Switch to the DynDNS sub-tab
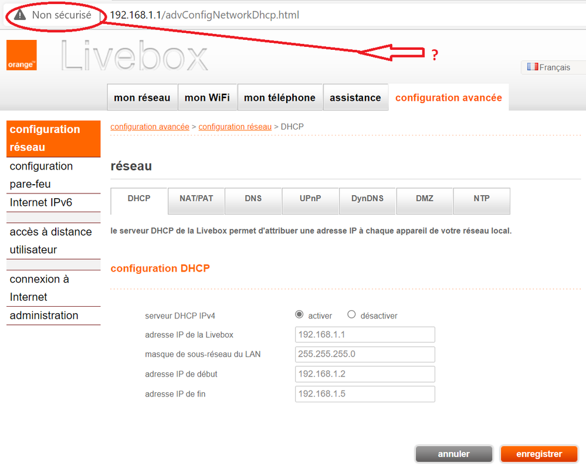This screenshot has height=475, width=586. (x=367, y=201)
